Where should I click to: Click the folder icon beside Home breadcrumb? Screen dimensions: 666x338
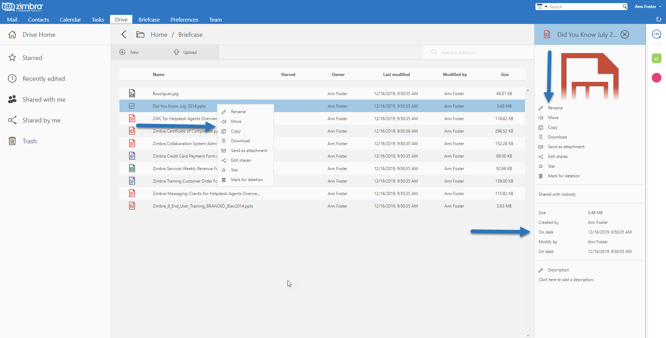pyautogui.click(x=140, y=34)
